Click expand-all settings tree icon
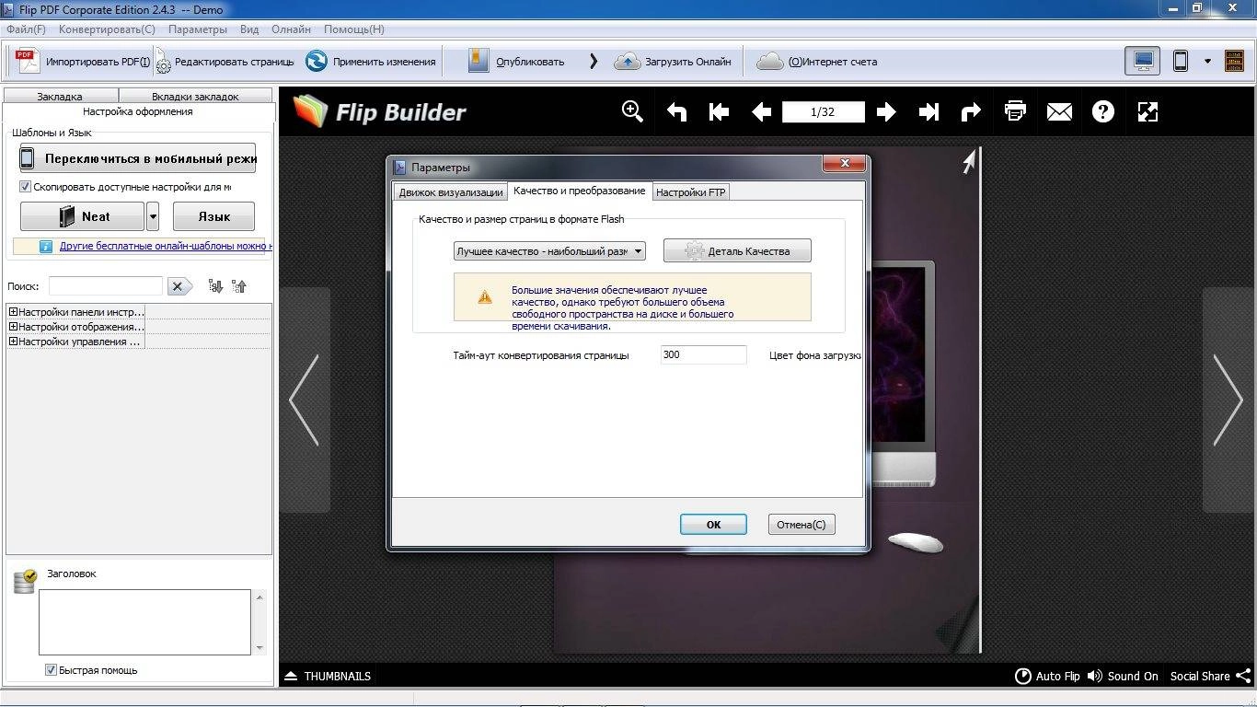The width and height of the screenshot is (1257, 707). 215,286
